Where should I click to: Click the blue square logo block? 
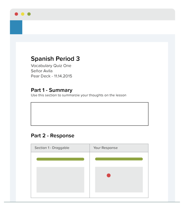pos(16,27)
